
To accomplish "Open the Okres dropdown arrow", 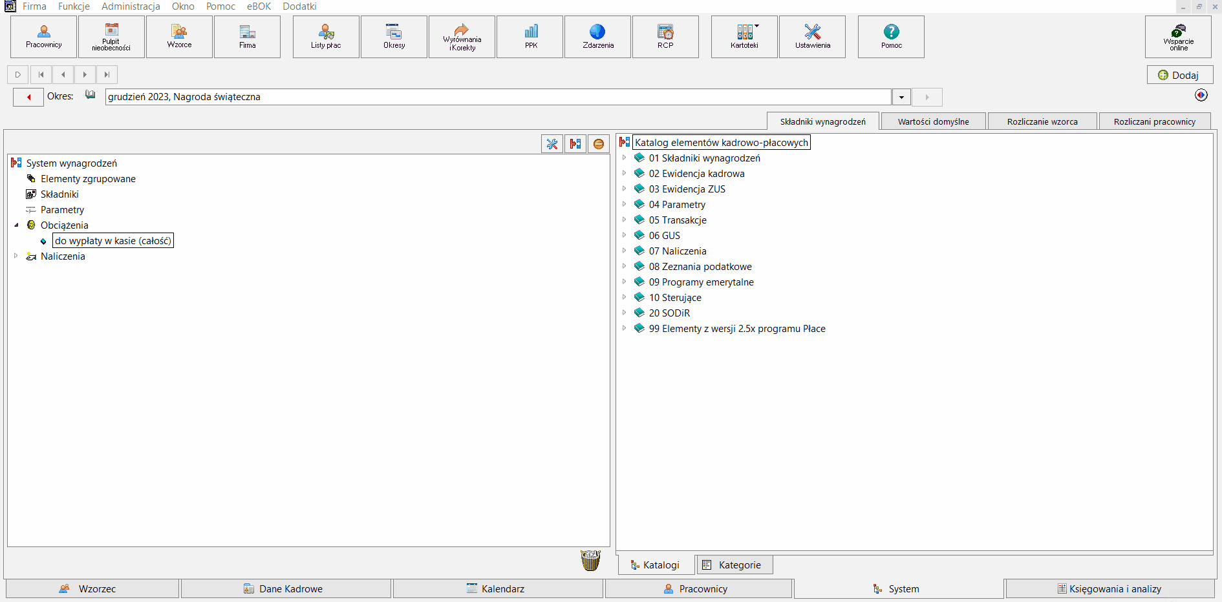I will [x=901, y=98].
